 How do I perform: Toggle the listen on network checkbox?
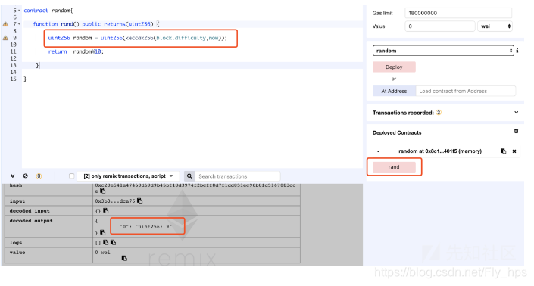pyautogui.click(x=71, y=176)
